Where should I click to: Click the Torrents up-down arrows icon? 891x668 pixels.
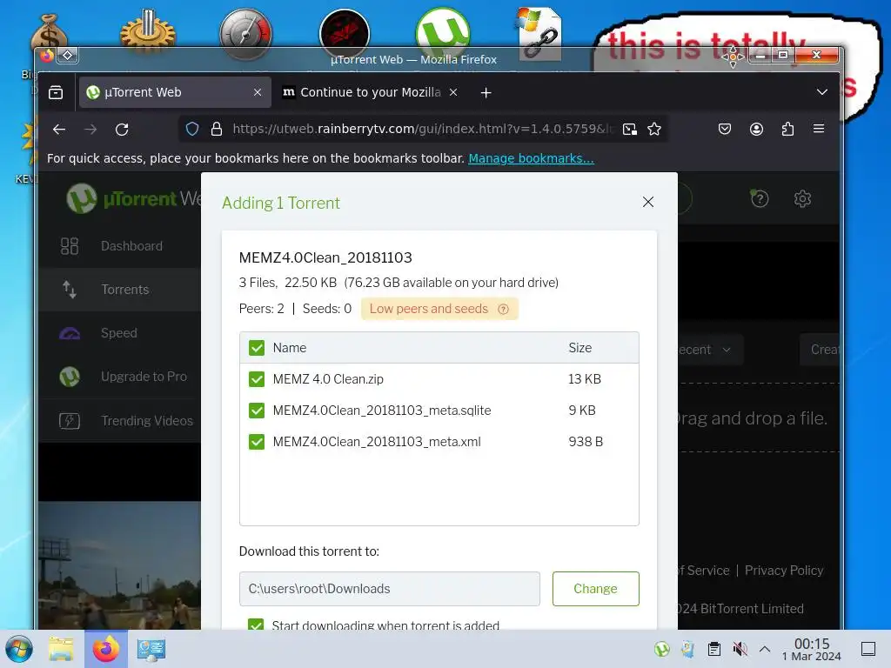(70, 290)
